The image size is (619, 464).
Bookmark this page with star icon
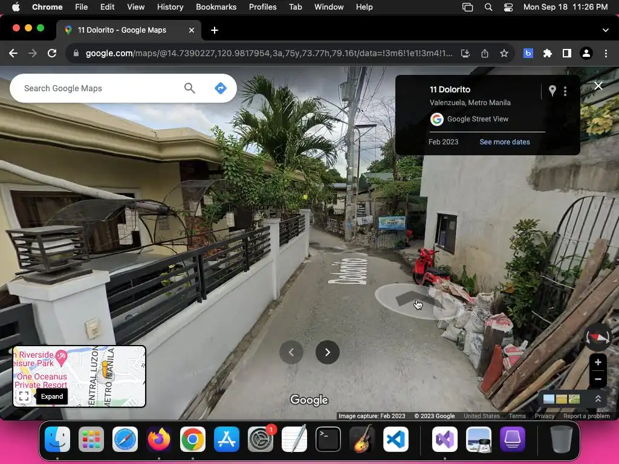[504, 53]
